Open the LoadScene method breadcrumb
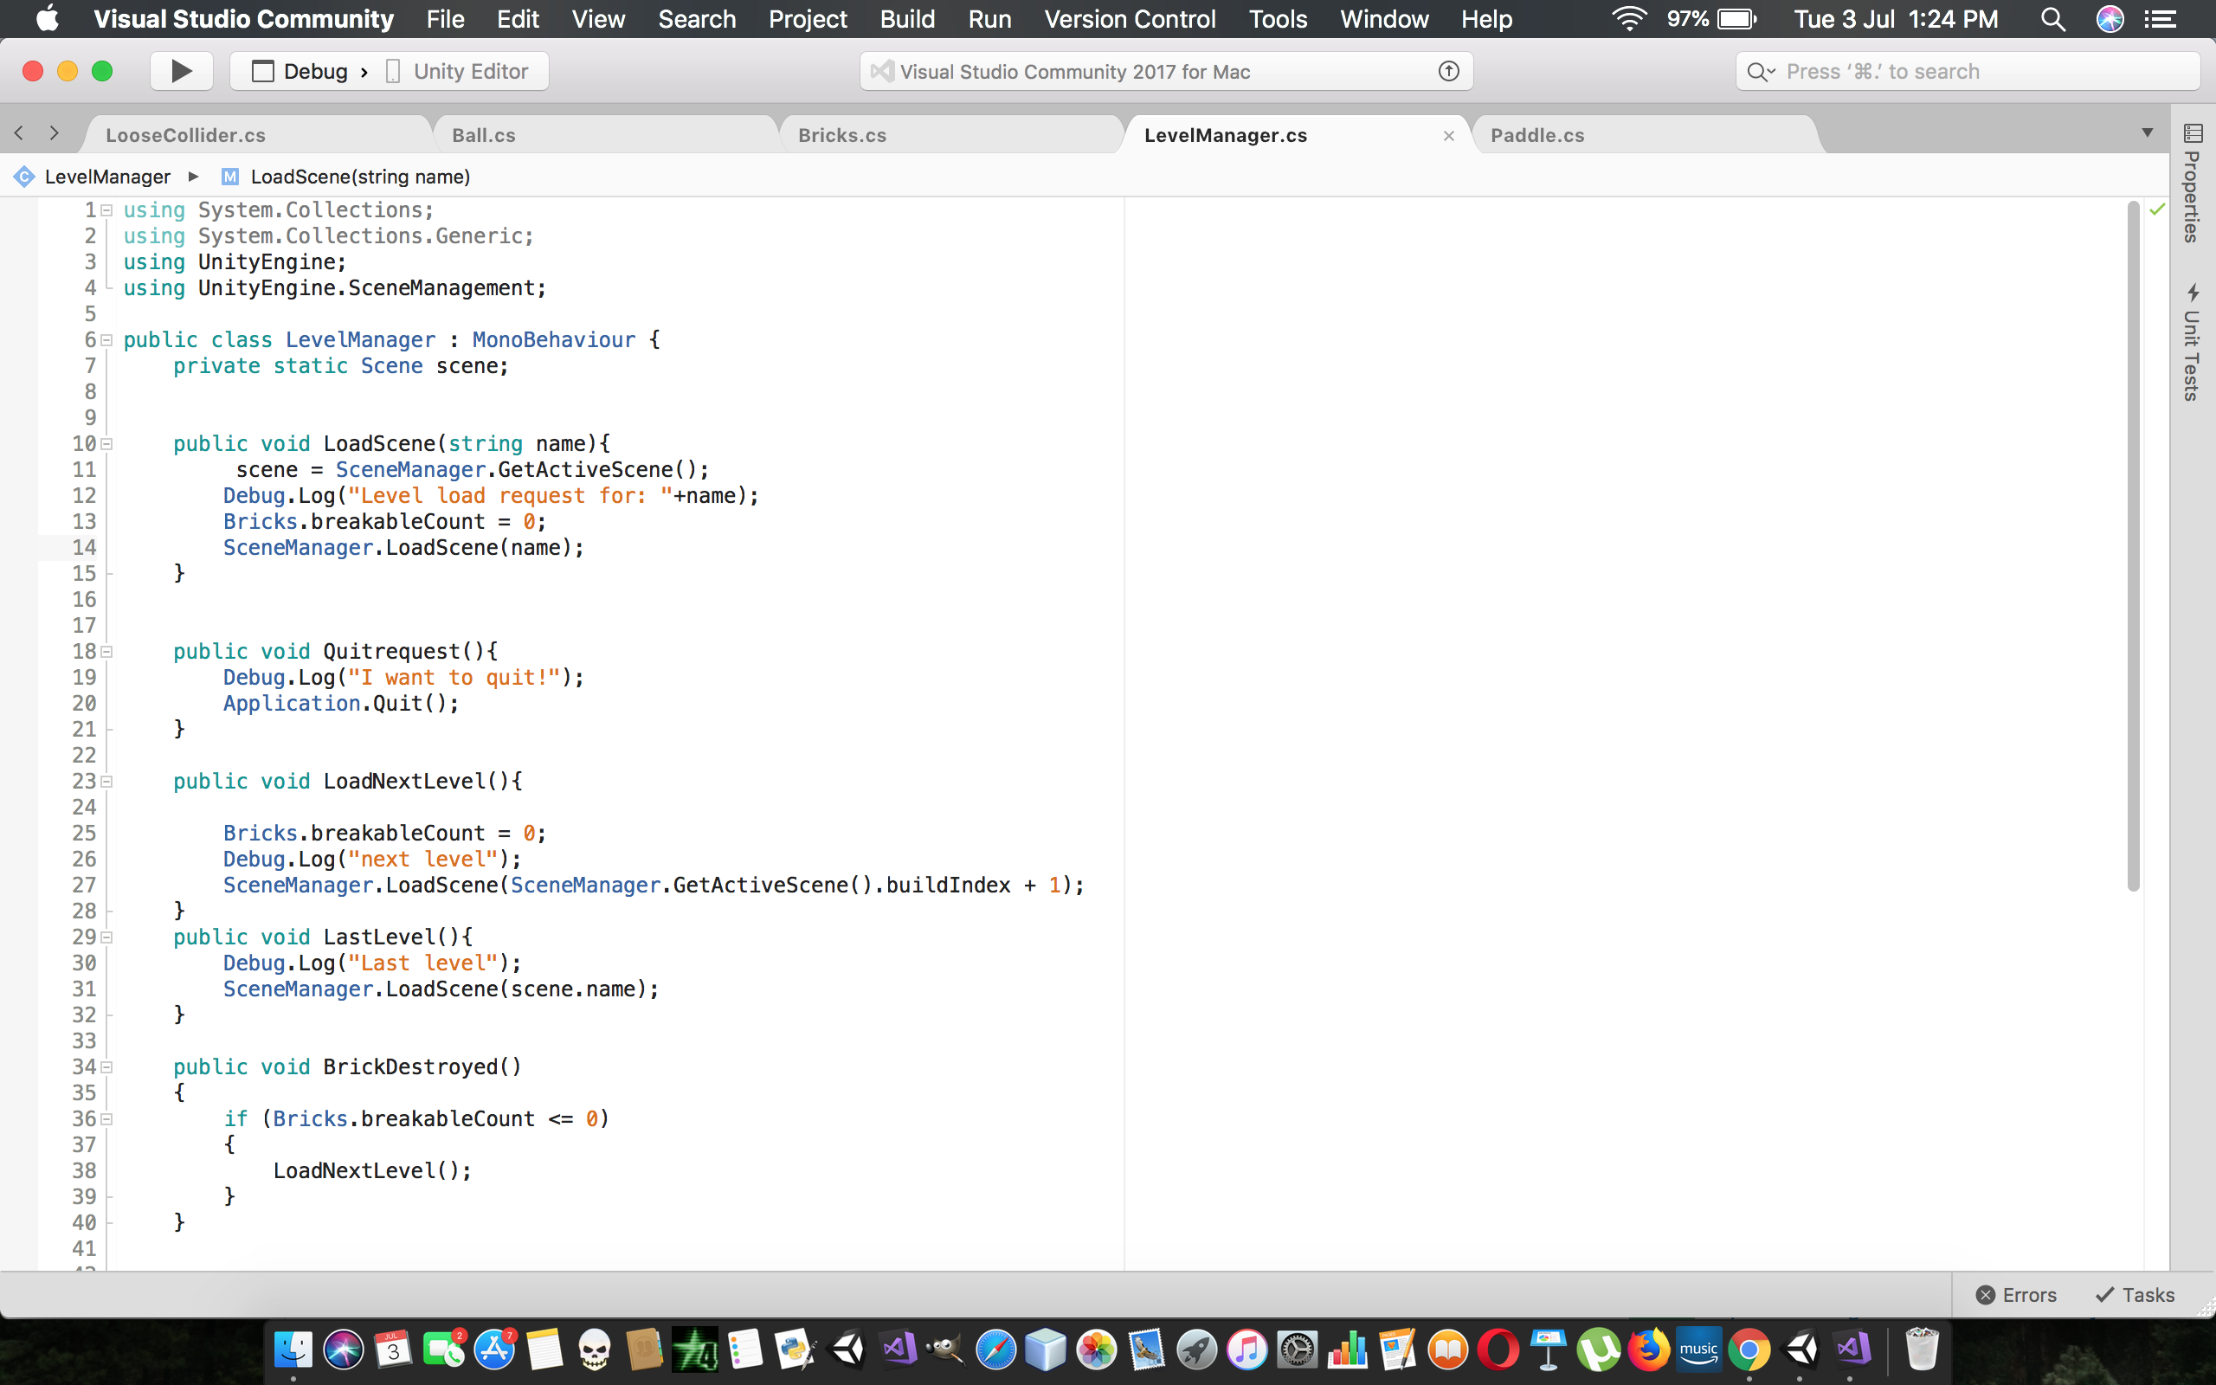 point(346,176)
